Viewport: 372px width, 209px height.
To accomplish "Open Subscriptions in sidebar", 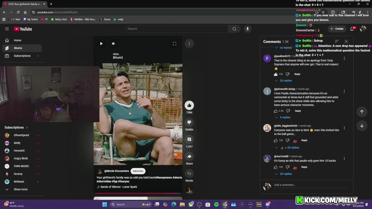I will pyautogui.click(x=22, y=56).
